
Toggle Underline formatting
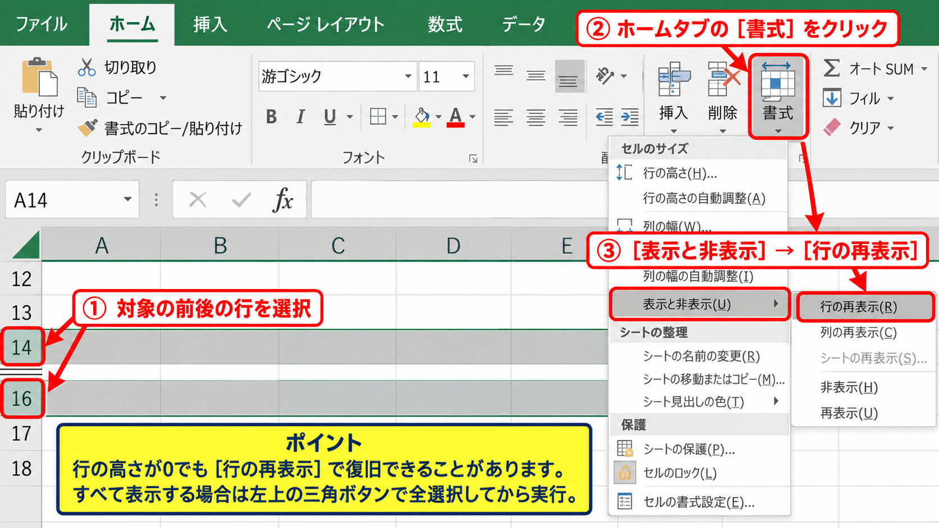coord(330,117)
